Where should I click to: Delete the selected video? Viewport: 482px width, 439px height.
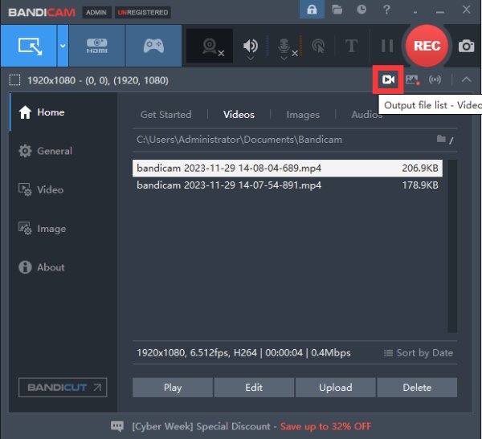417,388
